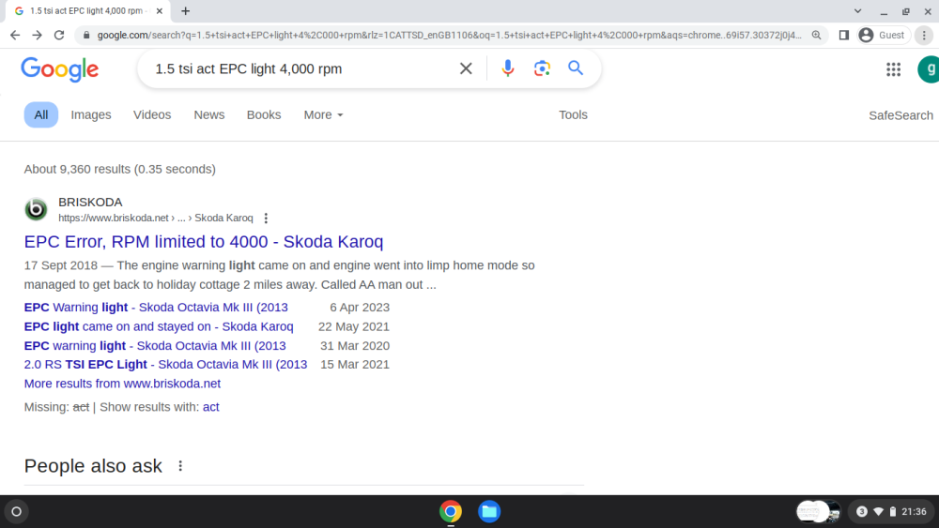Start voice search with microphone icon
939x528 pixels.
pos(507,68)
